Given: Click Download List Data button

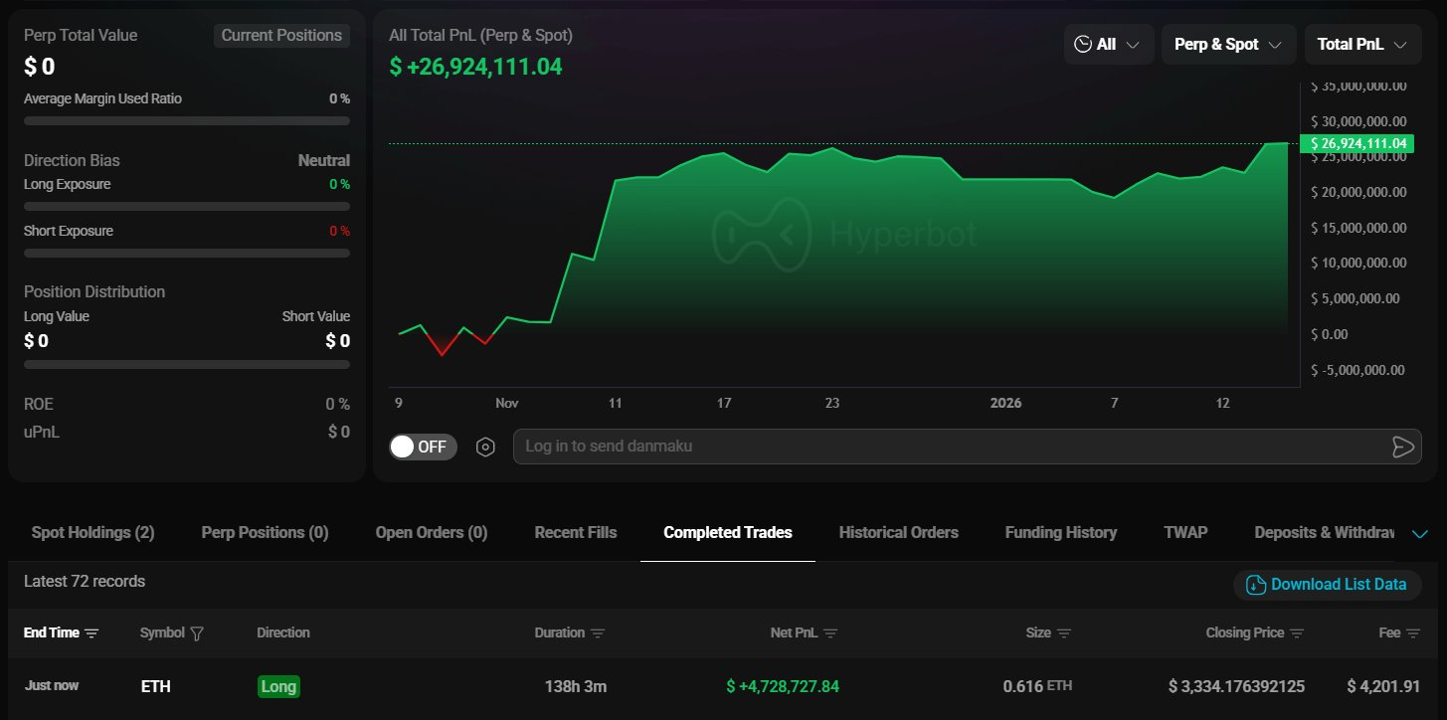Looking at the screenshot, I should pyautogui.click(x=1327, y=585).
